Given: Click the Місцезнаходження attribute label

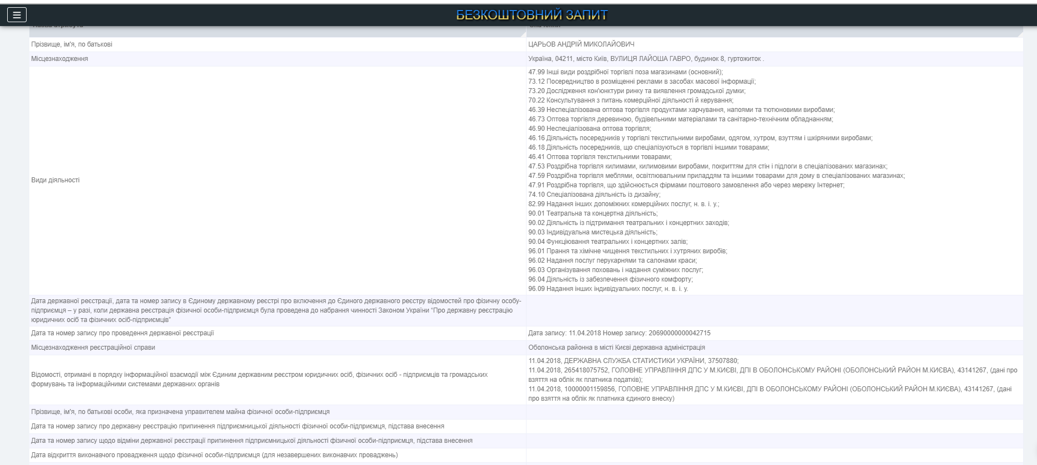Looking at the screenshot, I should point(59,59).
